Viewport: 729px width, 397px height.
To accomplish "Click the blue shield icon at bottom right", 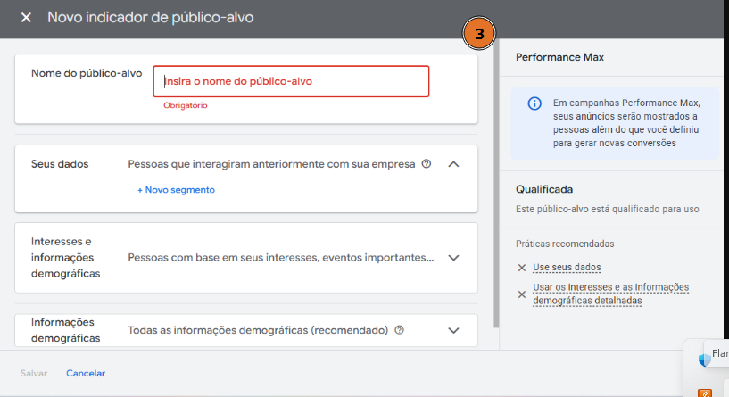I will coord(704,360).
